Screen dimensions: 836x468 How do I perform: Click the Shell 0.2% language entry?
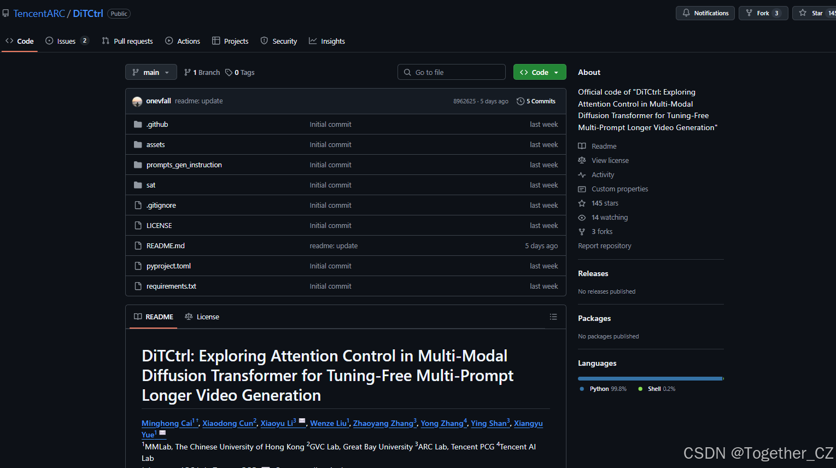(657, 389)
